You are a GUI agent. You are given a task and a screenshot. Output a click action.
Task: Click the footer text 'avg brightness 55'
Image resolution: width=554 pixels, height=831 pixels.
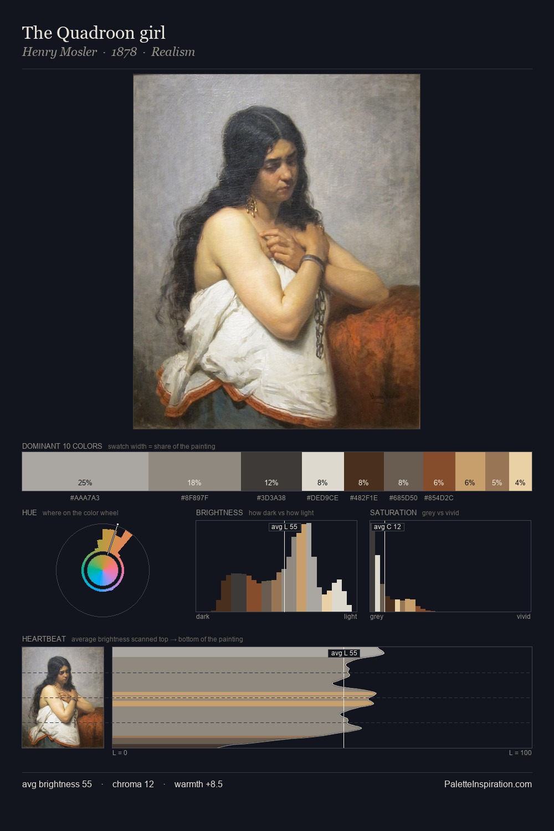pyautogui.click(x=57, y=784)
